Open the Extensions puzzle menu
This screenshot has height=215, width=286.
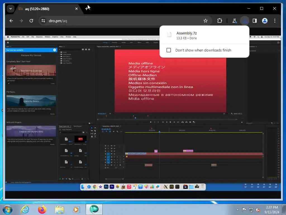pos(220,21)
